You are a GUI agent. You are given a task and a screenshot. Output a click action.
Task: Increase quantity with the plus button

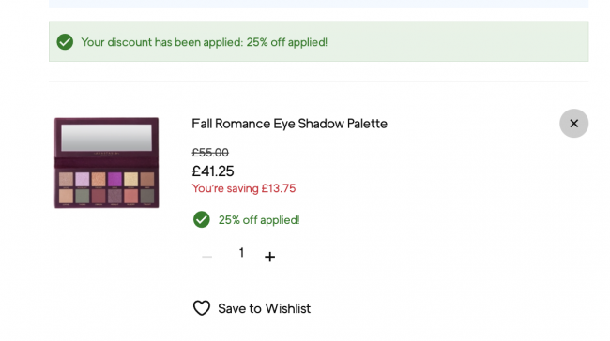coord(269,257)
